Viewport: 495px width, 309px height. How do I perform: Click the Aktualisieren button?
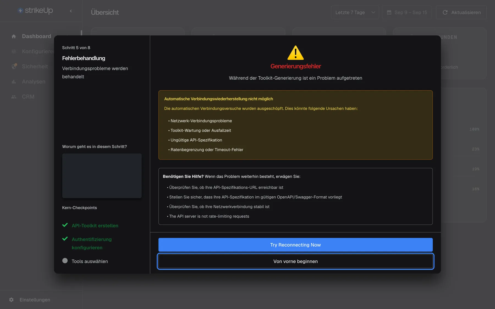461,12
